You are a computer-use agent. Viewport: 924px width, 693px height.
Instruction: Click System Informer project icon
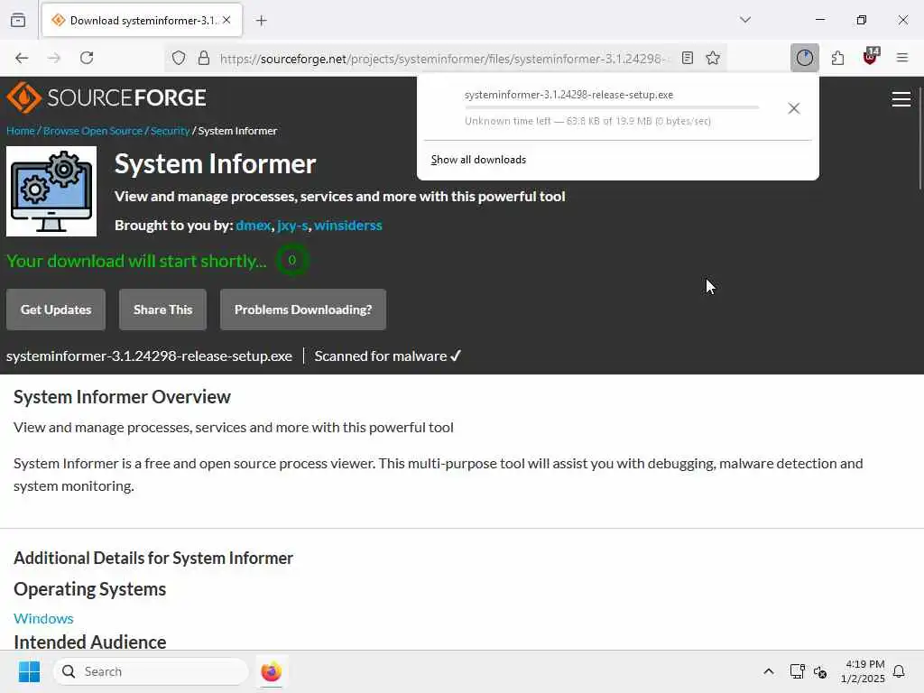point(51,191)
